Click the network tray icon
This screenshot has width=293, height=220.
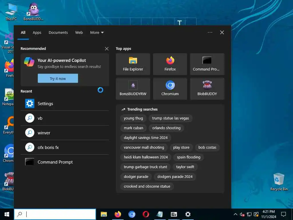pyautogui.click(x=249, y=214)
